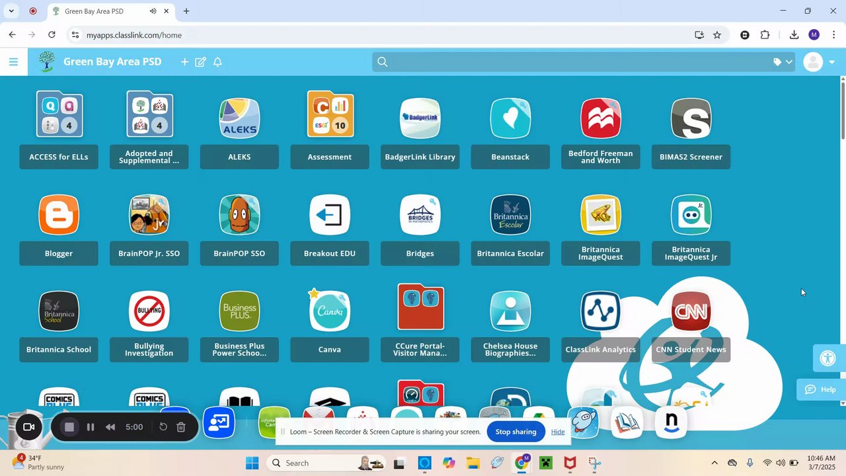The width and height of the screenshot is (846, 476).
Task: Reload the current page
Action: (52, 35)
